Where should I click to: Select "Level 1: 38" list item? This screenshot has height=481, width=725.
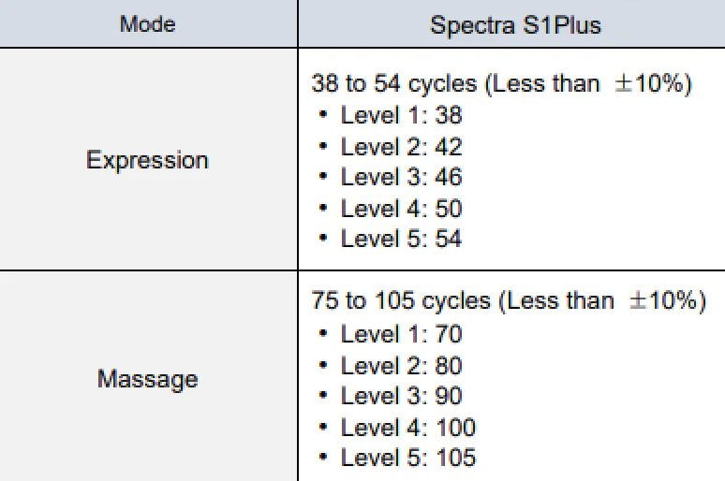[401, 116]
